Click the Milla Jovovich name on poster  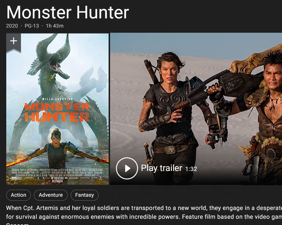(57, 99)
